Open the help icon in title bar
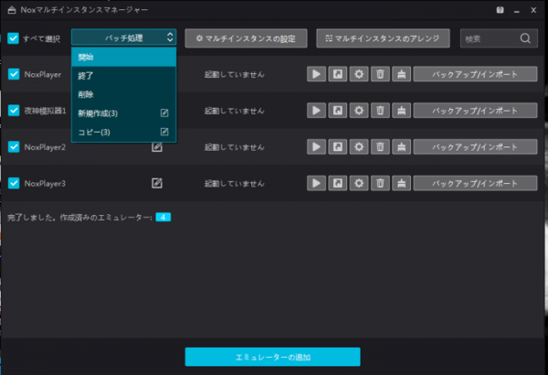Viewport: 548px width, 375px height. 501,10
